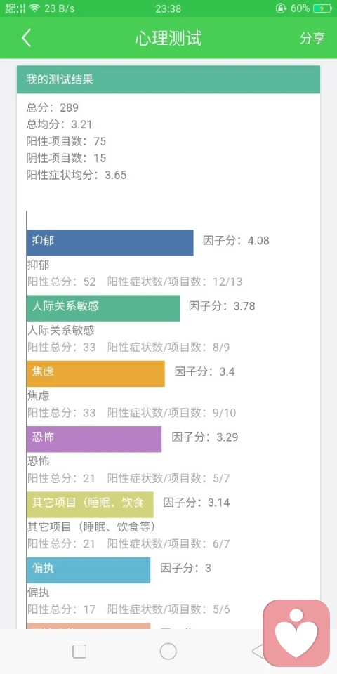Open the pink heart floating app icon

[x=296, y=633]
